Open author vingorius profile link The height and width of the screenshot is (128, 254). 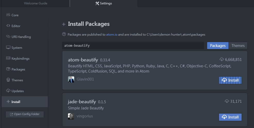coord(85,116)
